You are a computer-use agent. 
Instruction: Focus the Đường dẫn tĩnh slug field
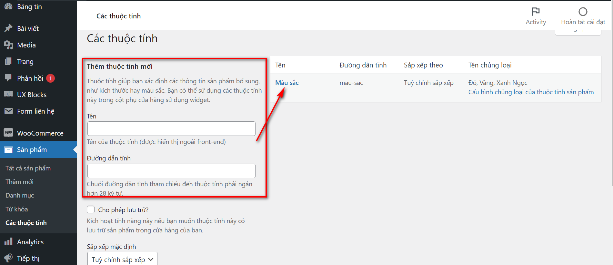point(171,171)
